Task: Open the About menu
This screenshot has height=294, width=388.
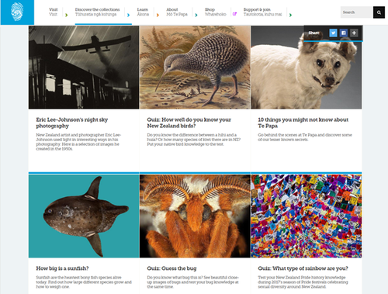Action: [x=177, y=12]
